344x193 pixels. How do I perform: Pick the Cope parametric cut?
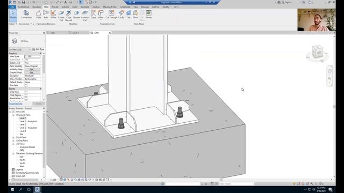pos(93,14)
